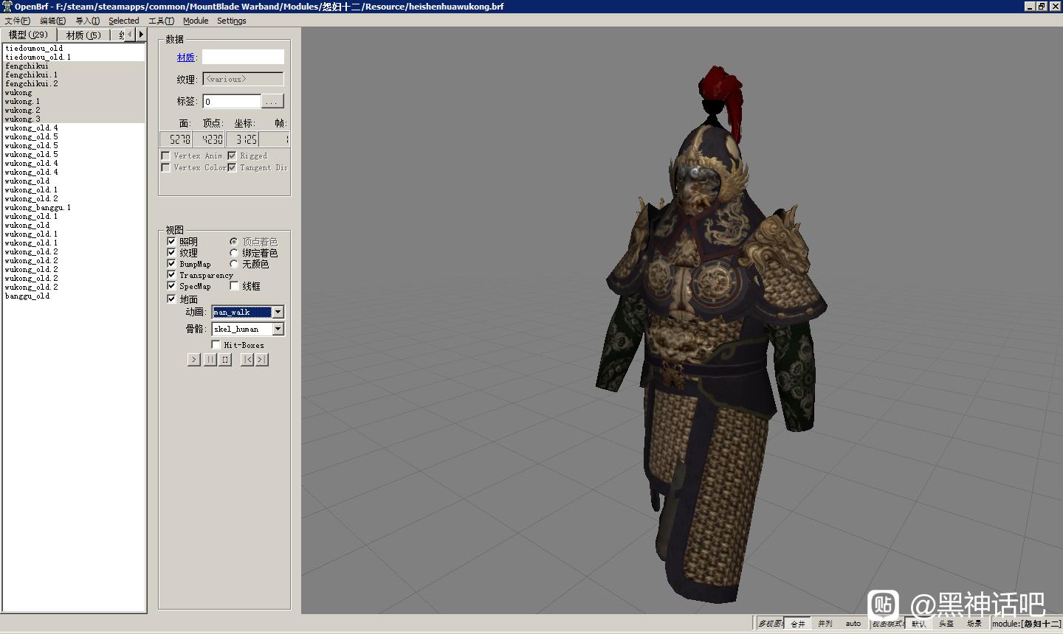This screenshot has width=1063, height=634.
Task: Toggle the 纹理 texture checkbox in 视图
Action: click(x=171, y=252)
